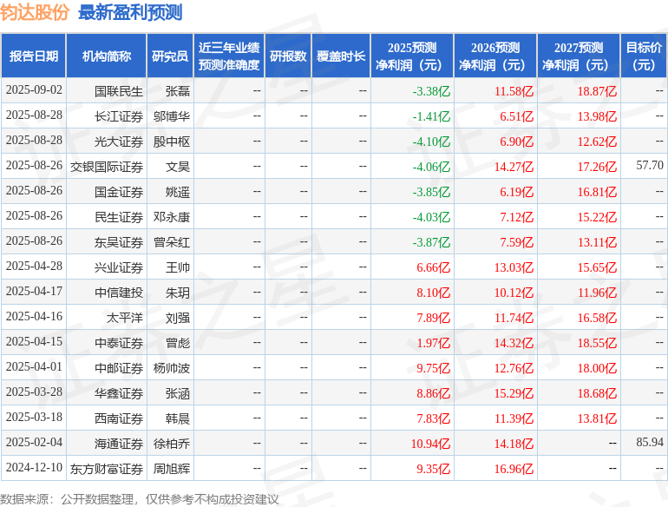Click the 57.70 target price
The height and width of the screenshot is (507, 668).
[650, 165]
